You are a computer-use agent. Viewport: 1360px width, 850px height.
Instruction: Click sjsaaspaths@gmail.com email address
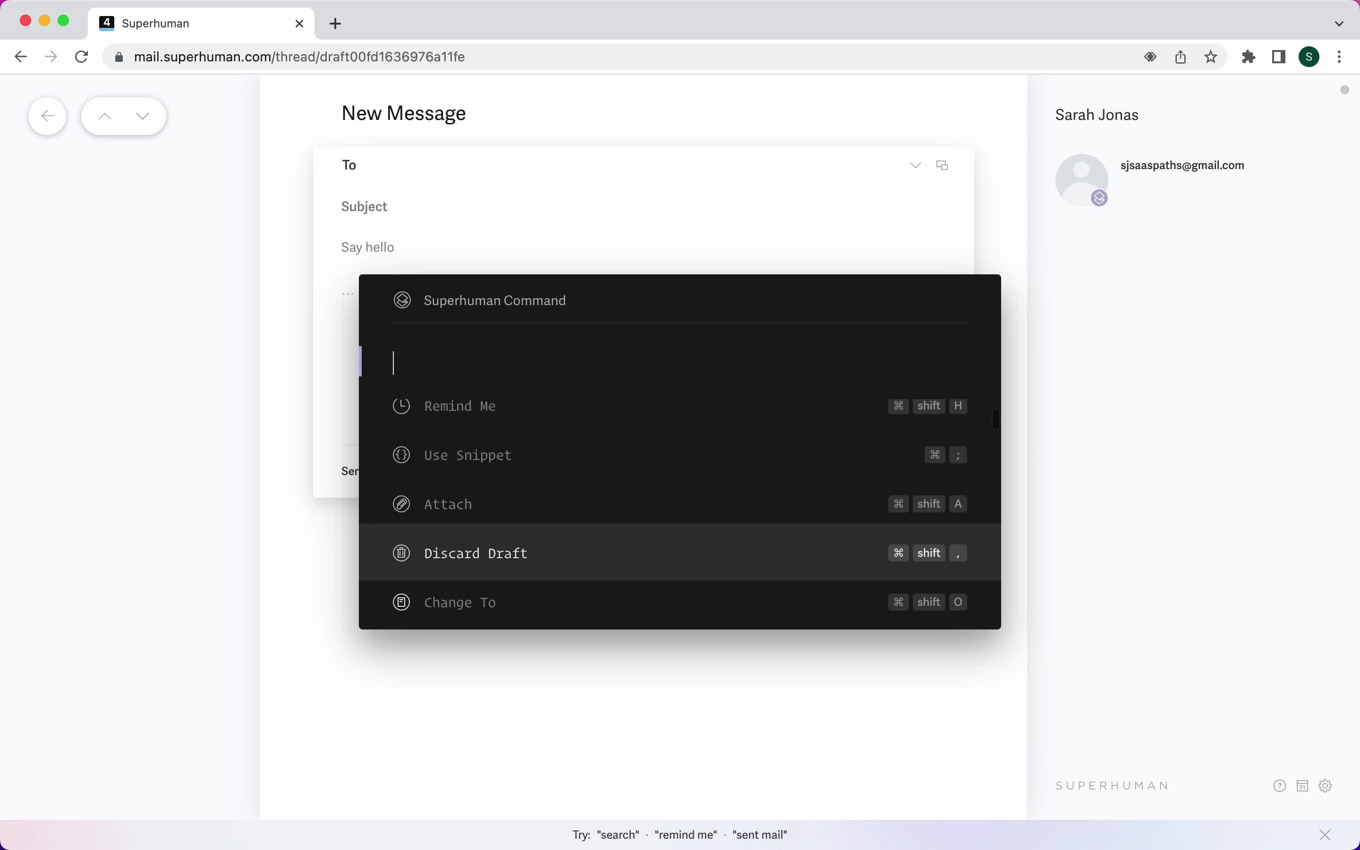pyautogui.click(x=1182, y=165)
